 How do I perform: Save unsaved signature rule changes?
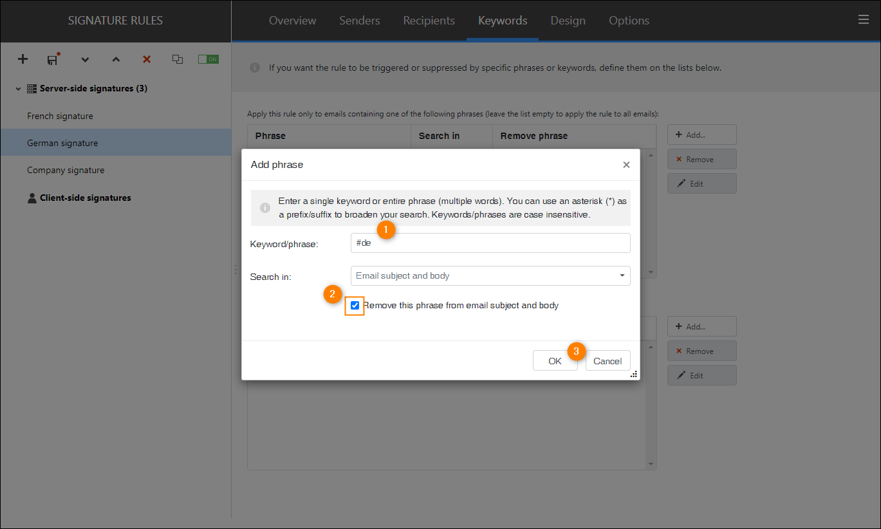(x=52, y=59)
